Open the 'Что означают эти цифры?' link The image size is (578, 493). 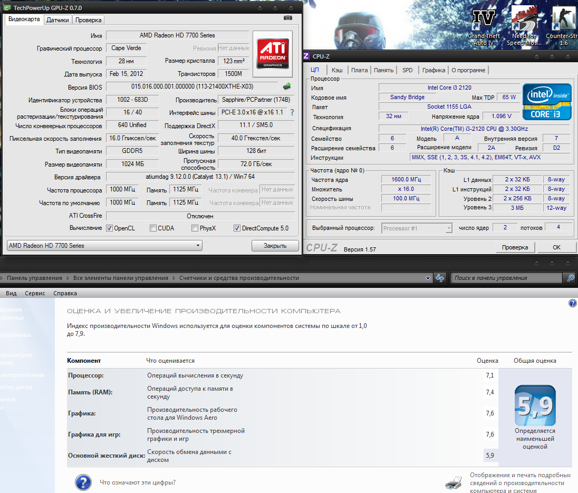138,482
